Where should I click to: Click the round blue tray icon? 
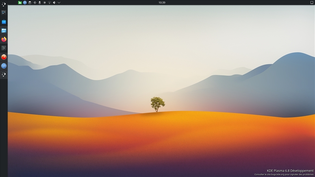(x=25, y=3)
